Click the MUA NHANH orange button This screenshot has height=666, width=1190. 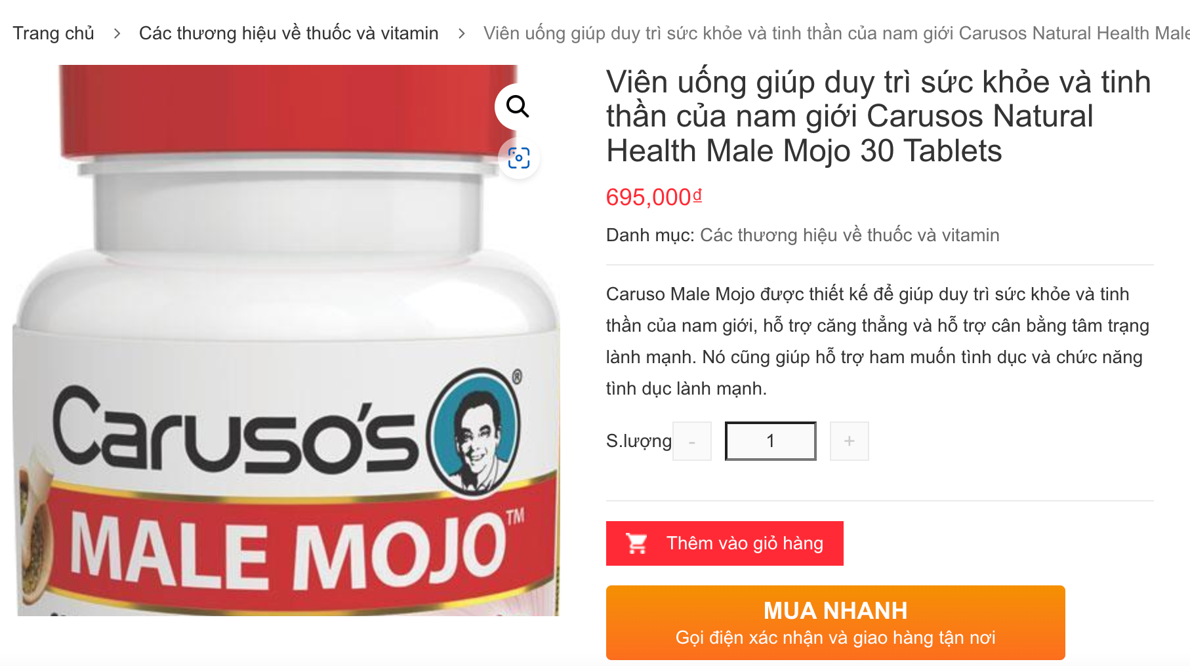[x=836, y=623]
